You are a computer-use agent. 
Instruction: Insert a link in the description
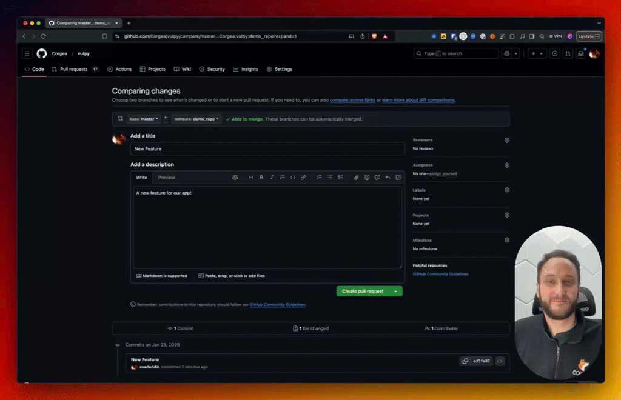303,178
